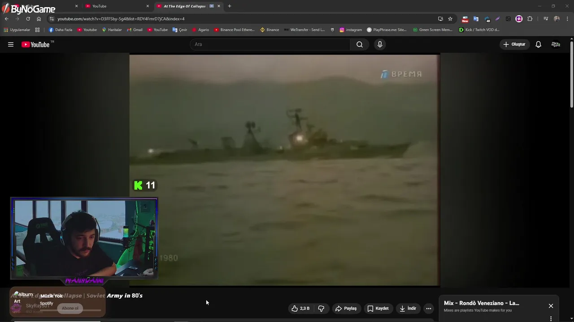Save video with Kaydet button
574x322 pixels.
378,308
